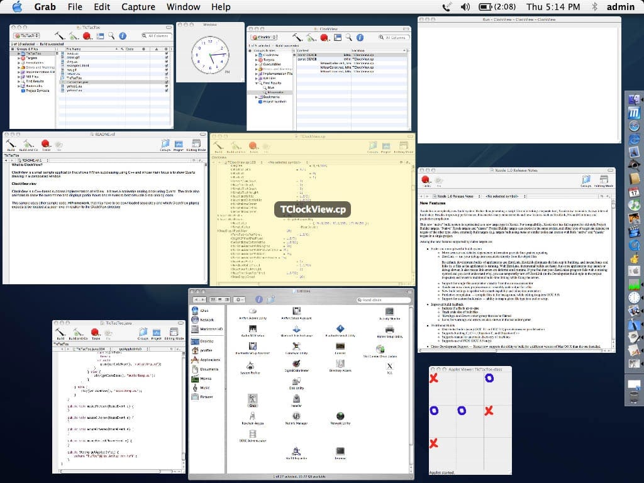Expand Errors and Warnings in TicTacToe project window
The height and width of the screenshot is (483, 644).
pos(18,67)
